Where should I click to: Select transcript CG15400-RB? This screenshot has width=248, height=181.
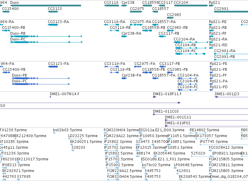[x=14, y=27]
